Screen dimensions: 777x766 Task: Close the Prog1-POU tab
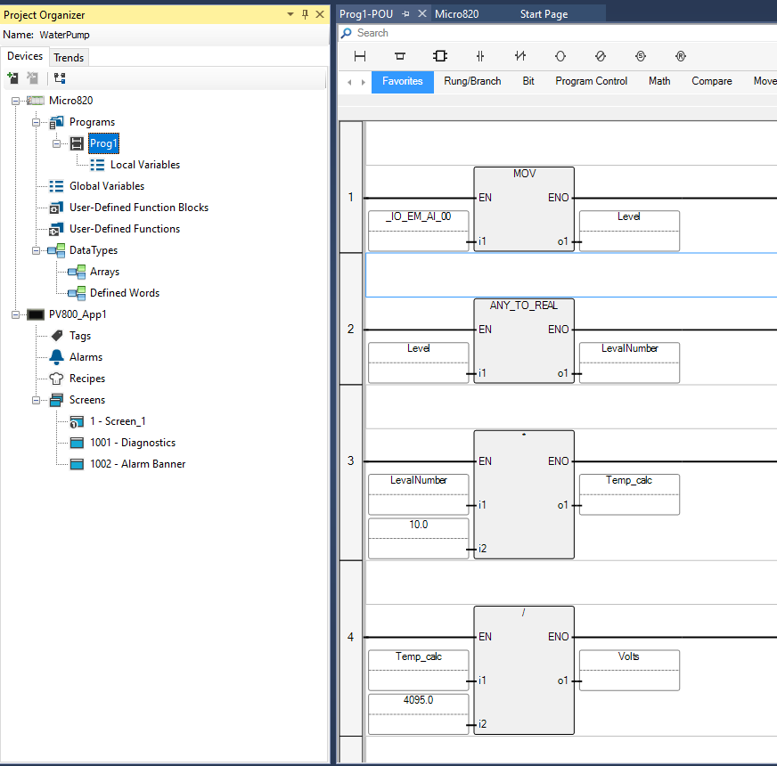coord(422,14)
